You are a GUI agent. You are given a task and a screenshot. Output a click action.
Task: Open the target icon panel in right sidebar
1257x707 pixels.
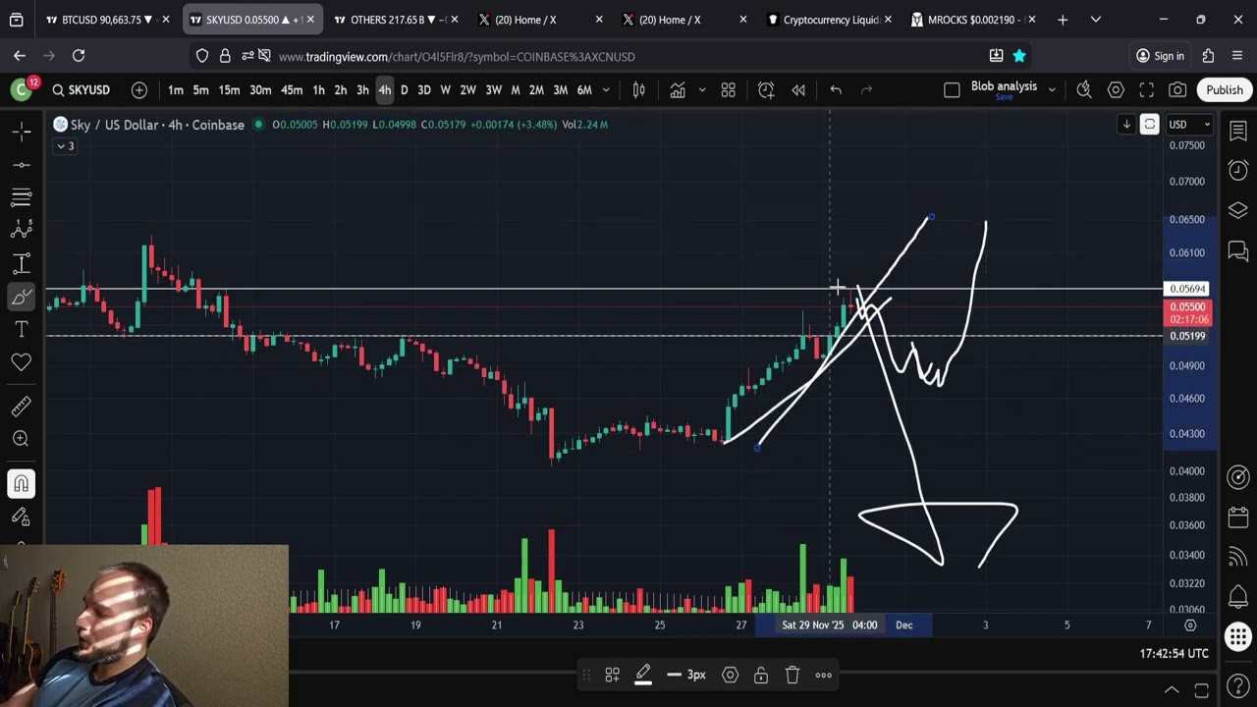coord(1237,477)
